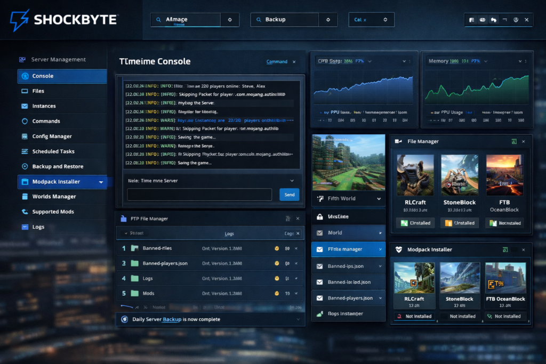Image resolution: width=546 pixels, height=364 pixels.
Task: Click the Send button below the console
Action: [x=289, y=195]
